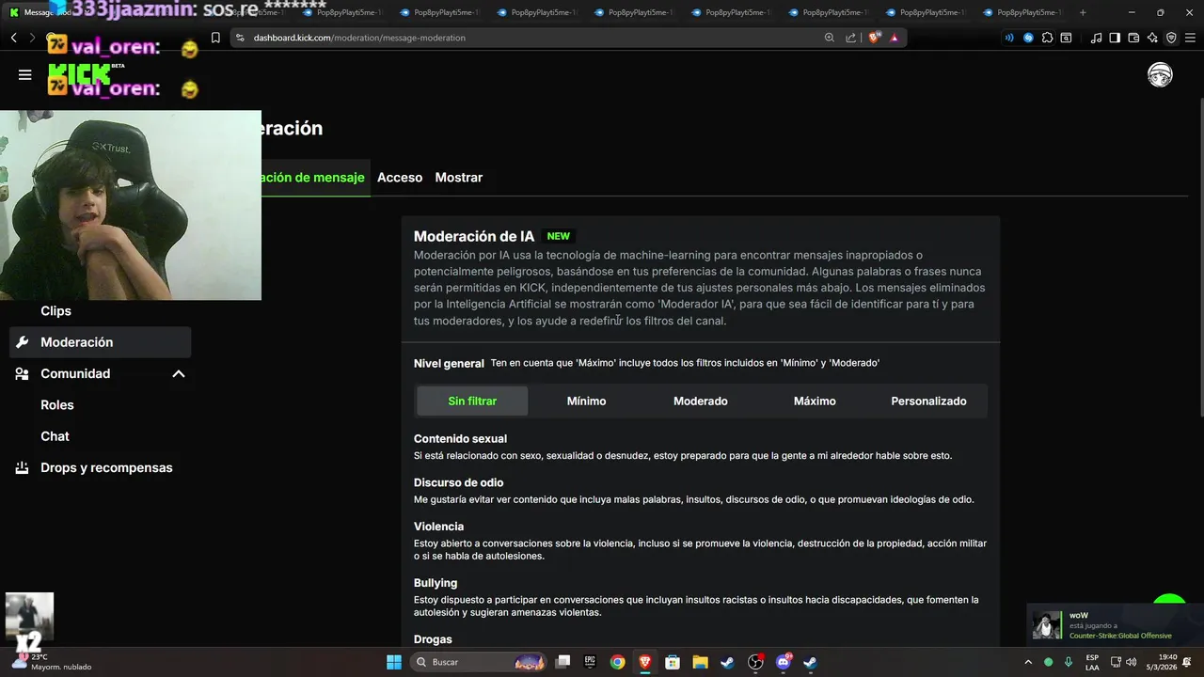Switch to the Mostrar tab
The image size is (1204, 677).
pyautogui.click(x=459, y=177)
